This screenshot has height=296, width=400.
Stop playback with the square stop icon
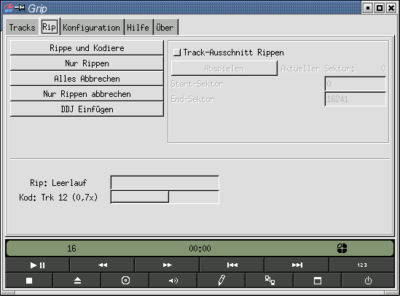coord(29,281)
